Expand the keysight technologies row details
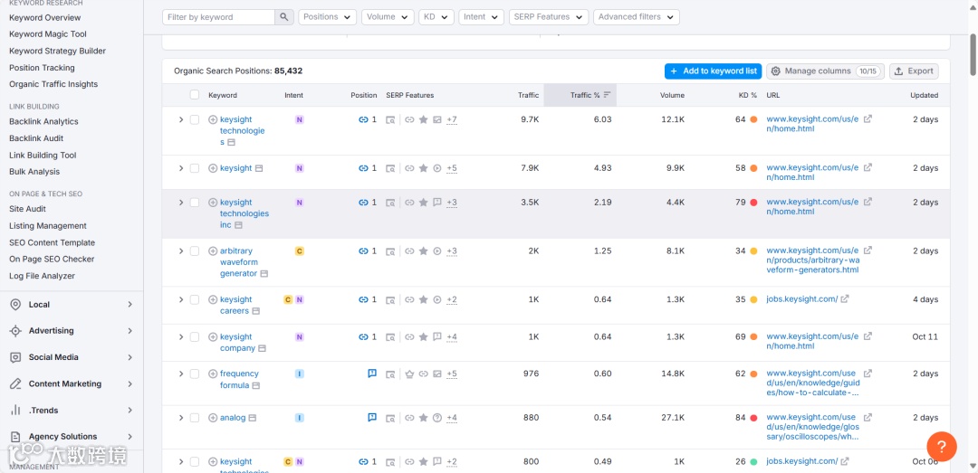This screenshot has height=473, width=978. 181,119
